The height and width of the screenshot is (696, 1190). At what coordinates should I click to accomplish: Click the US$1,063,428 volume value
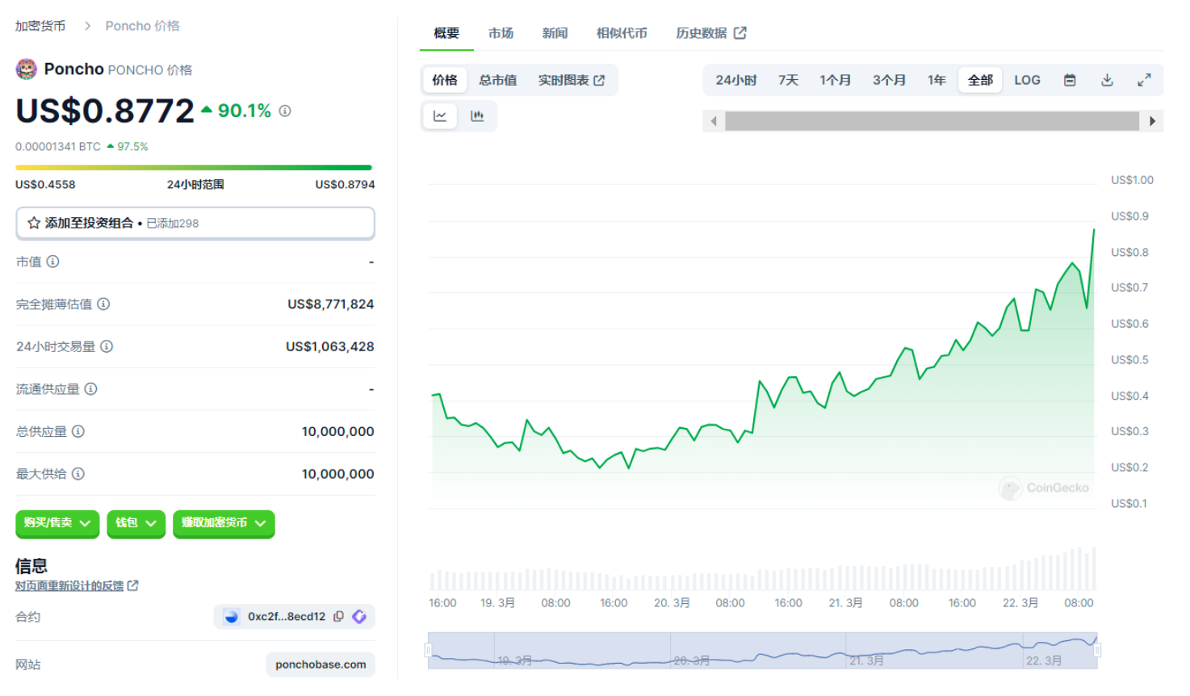point(330,346)
